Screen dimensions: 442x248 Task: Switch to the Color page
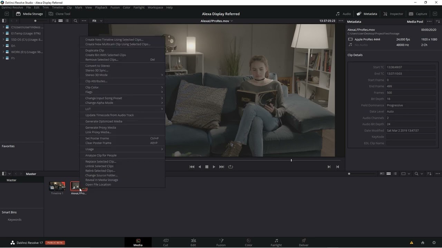(x=248, y=242)
